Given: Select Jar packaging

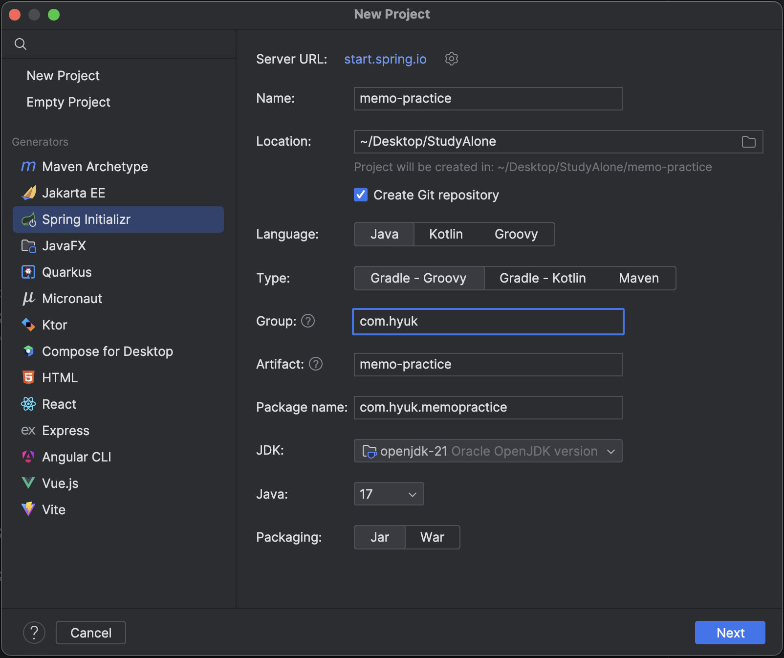Looking at the screenshot, I should pos(380,537).
